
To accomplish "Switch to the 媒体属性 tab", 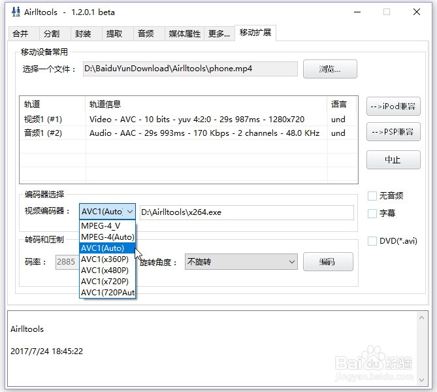I will click(184, 34).
